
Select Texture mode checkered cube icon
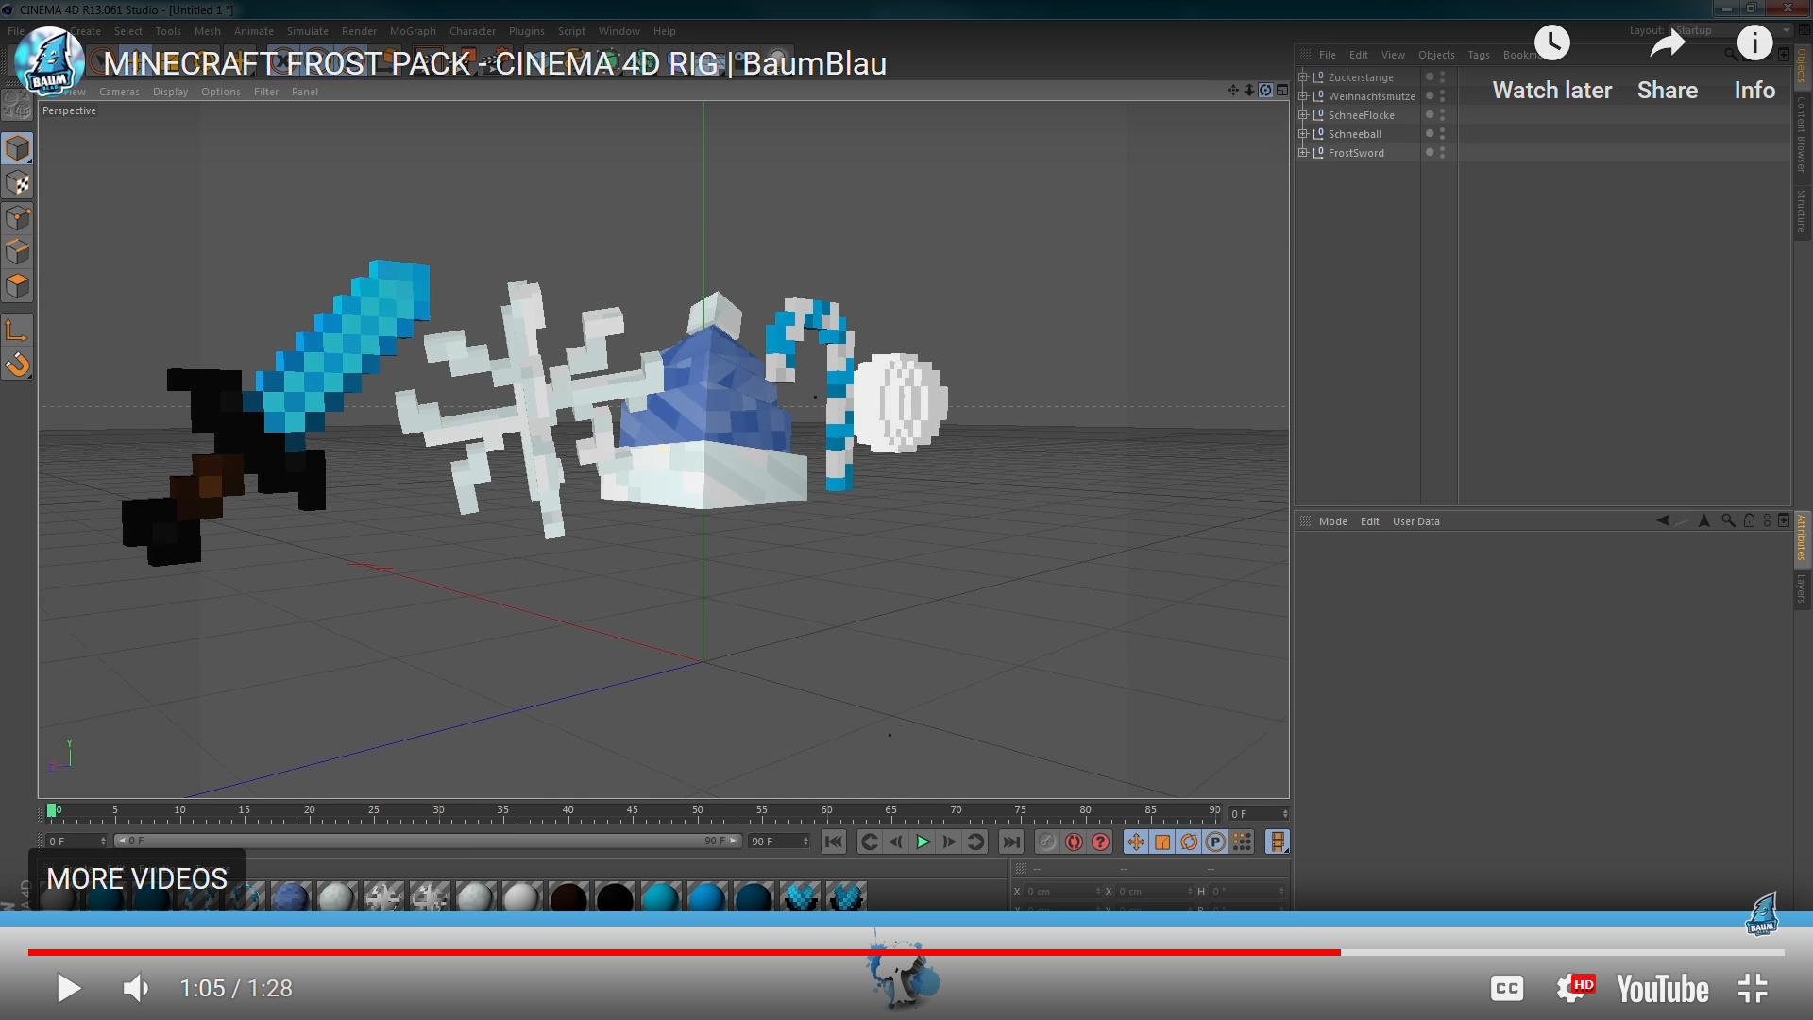(18, 183)
